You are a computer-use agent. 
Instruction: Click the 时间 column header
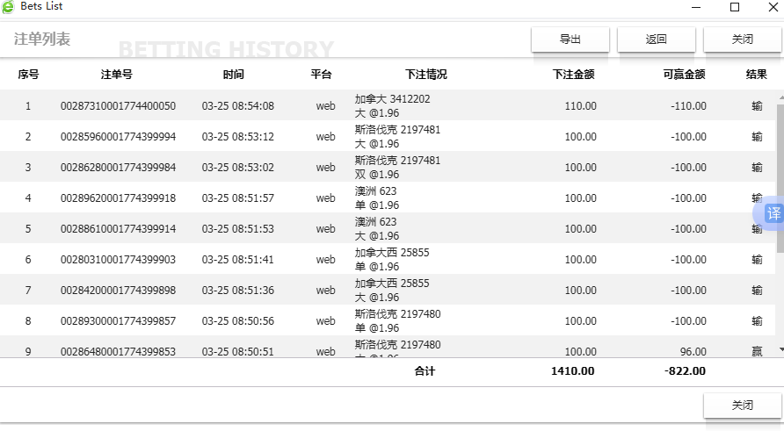pos(234,75)
